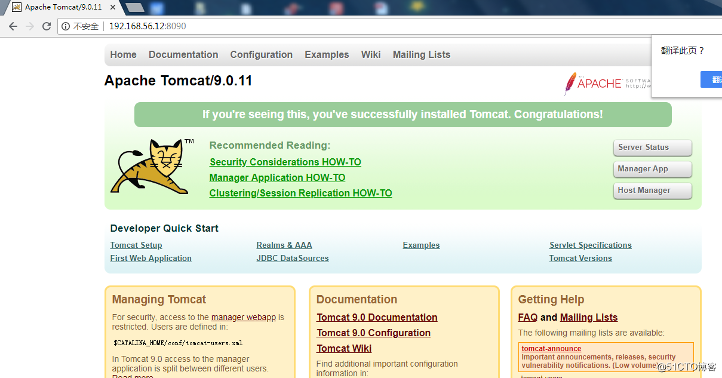Viewport: 722px width, 378px height.
Task: Open the Wiki nav item
Action: tap(371, 54)
